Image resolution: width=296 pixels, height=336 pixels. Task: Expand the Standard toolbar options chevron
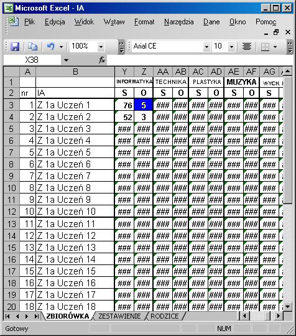click(121, 47)
